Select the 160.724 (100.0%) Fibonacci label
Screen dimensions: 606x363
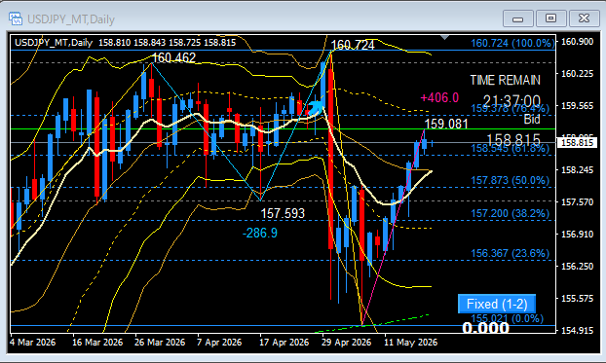512,43
